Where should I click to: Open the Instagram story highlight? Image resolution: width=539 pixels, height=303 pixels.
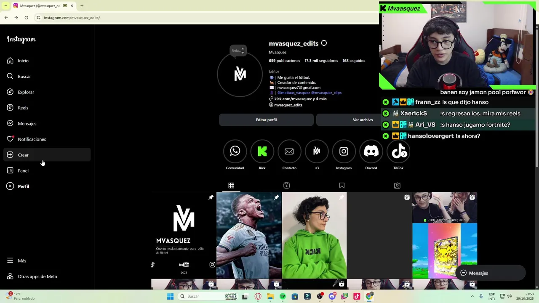coord(344,151)
